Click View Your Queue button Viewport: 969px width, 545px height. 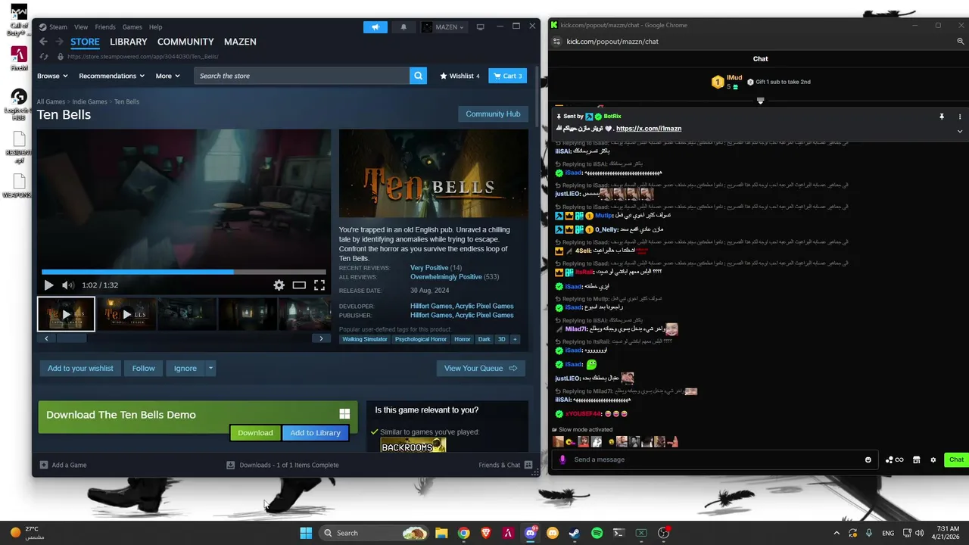click(x=481, y=369)
